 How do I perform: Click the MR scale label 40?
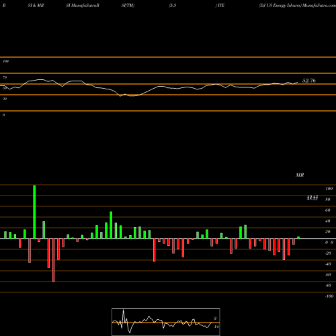point(328,221)
